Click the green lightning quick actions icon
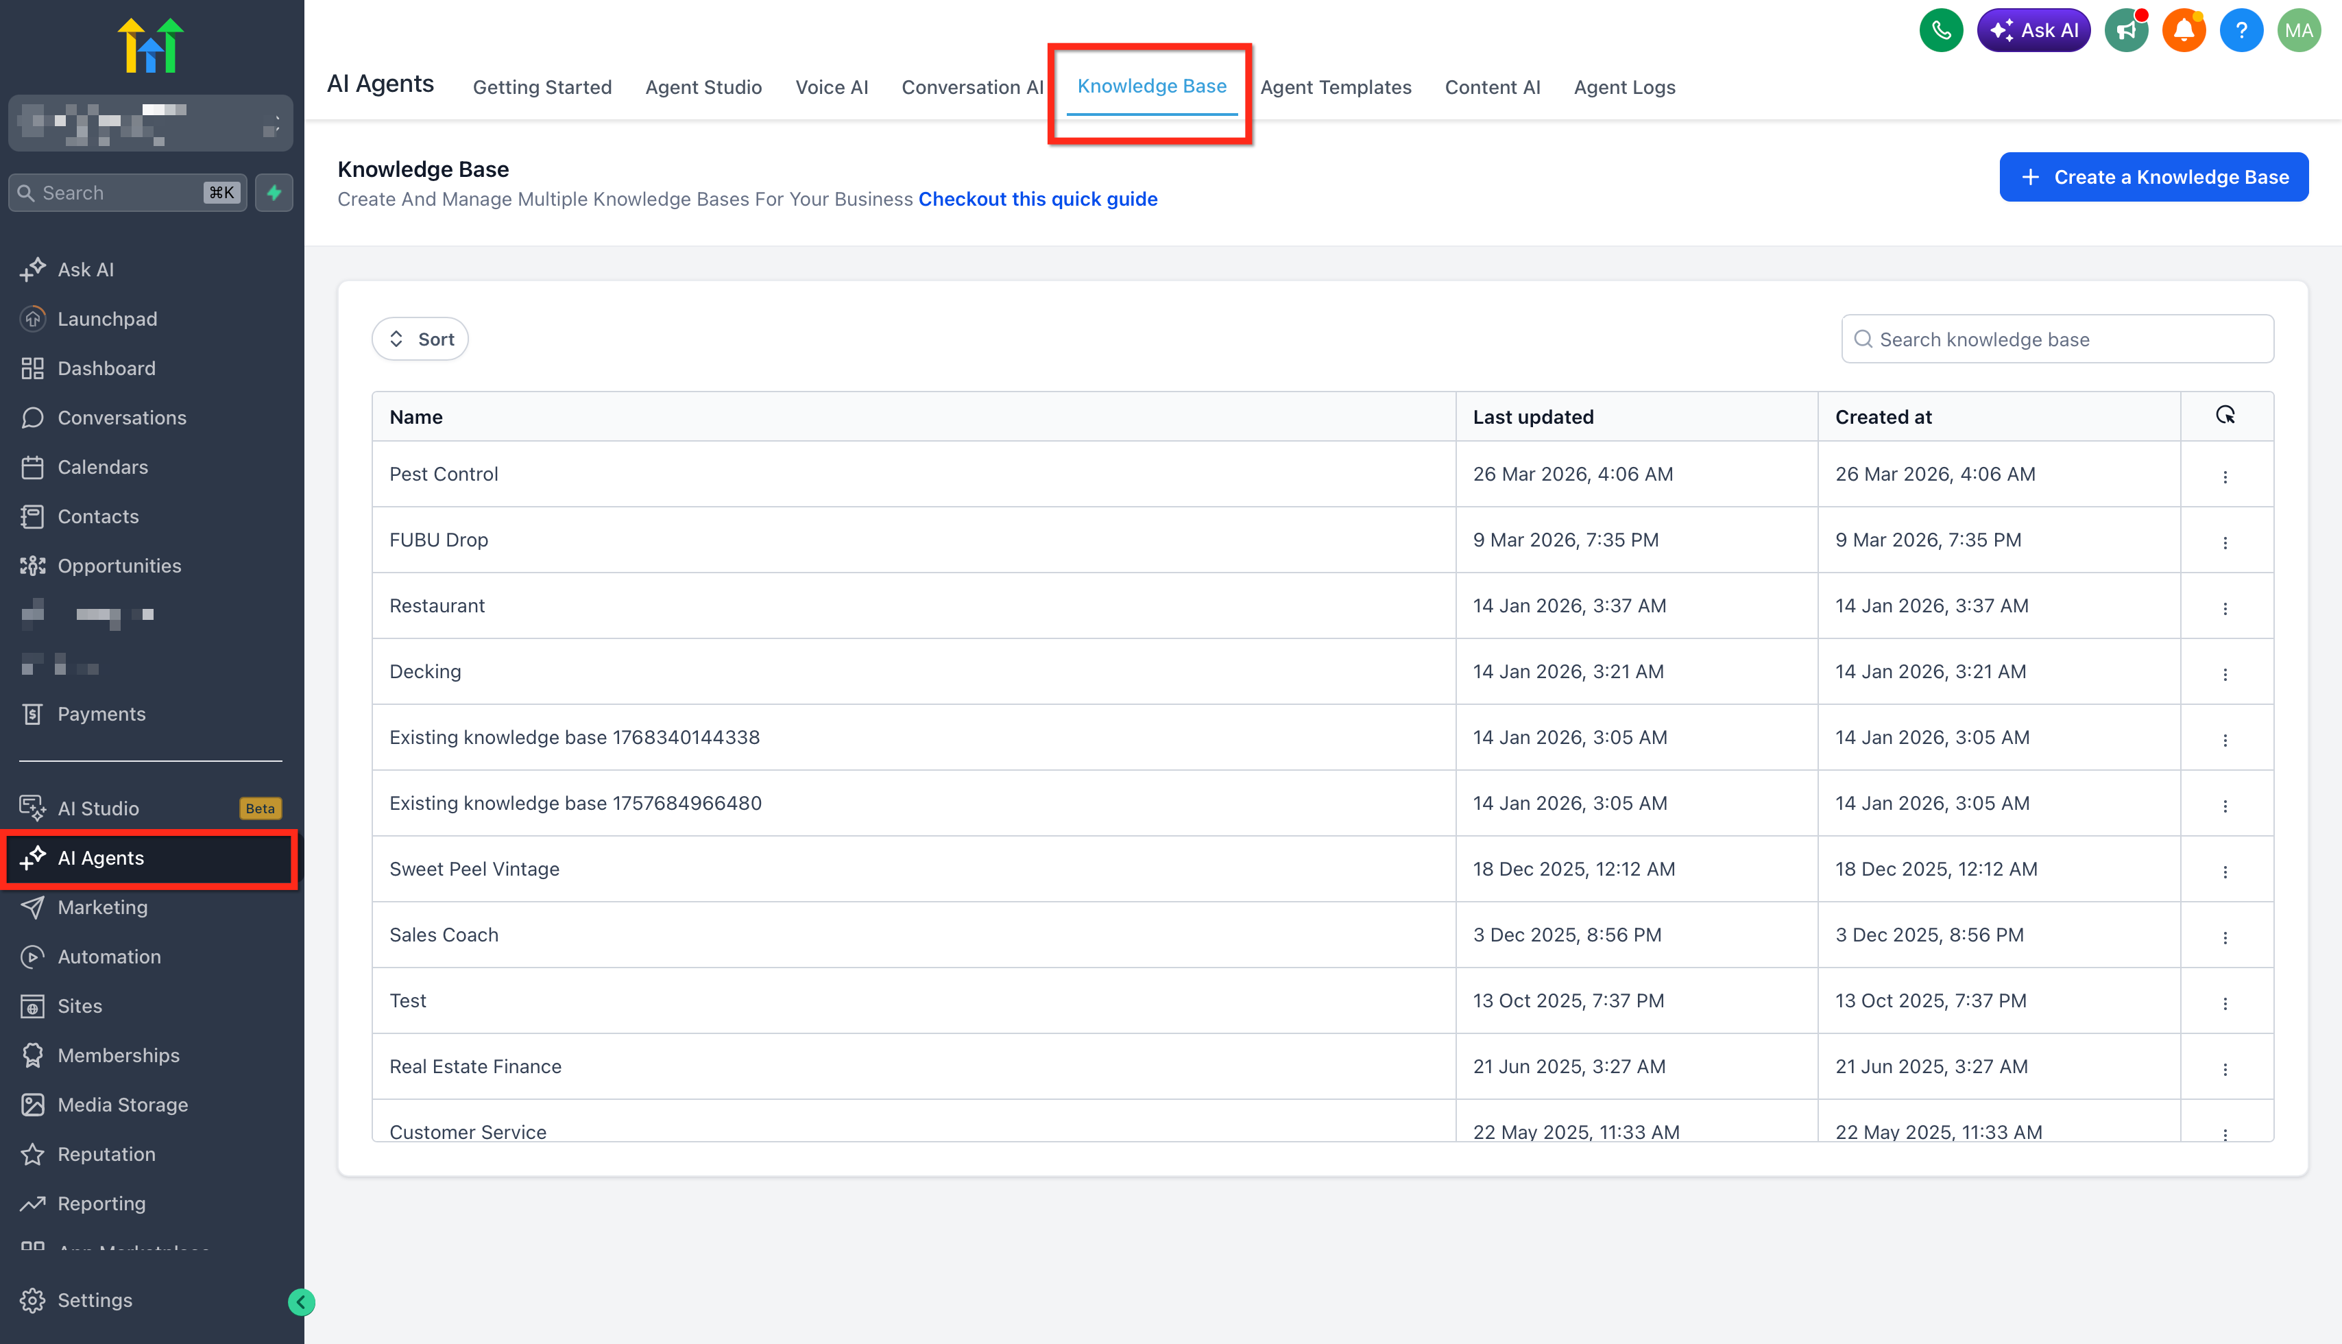 point(274,193)
